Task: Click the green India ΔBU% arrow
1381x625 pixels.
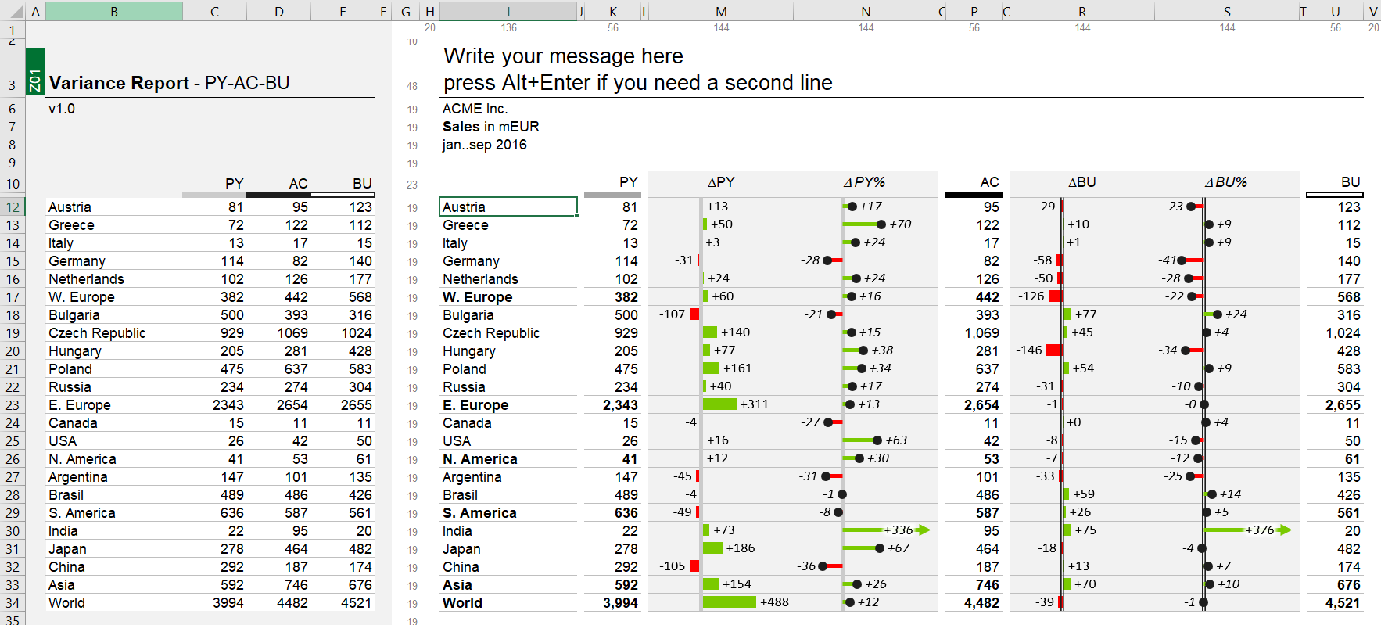Action: click(x=1284, y=530)
